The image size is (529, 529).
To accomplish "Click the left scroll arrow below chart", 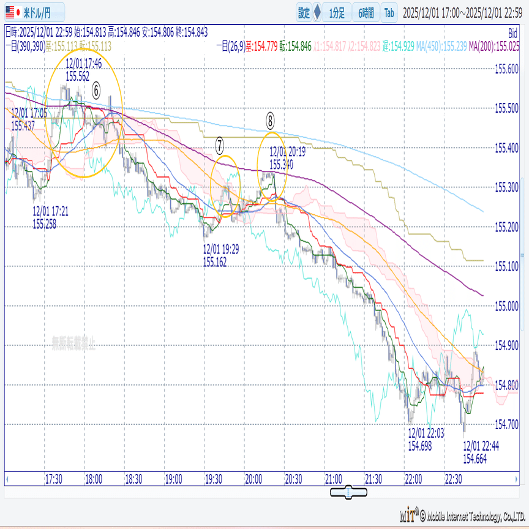I will coord(7,479).
